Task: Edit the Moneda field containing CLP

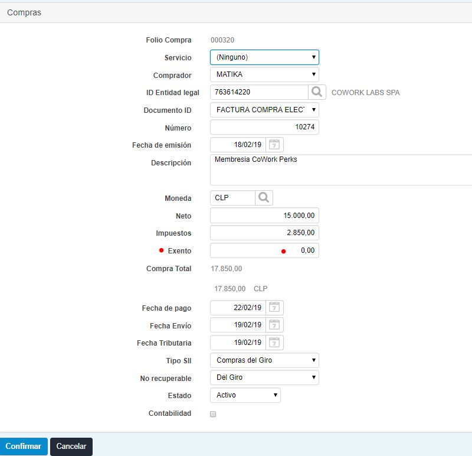Action: pyautogui.click(x=232, y=198)
